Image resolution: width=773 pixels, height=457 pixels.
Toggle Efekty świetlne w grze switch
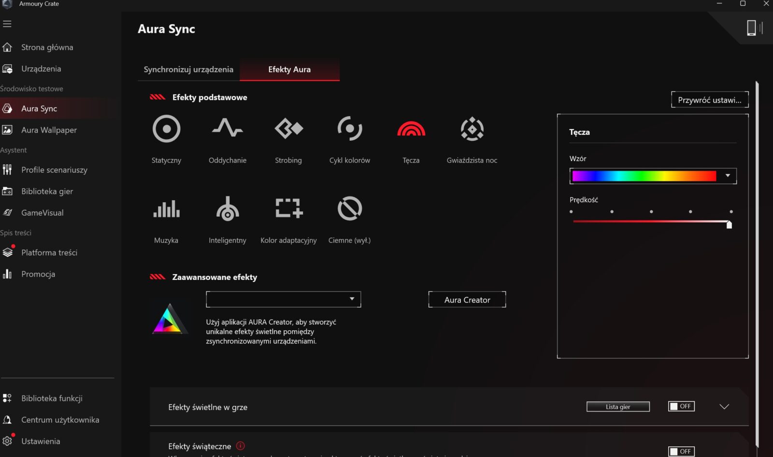tap(681, 406)
